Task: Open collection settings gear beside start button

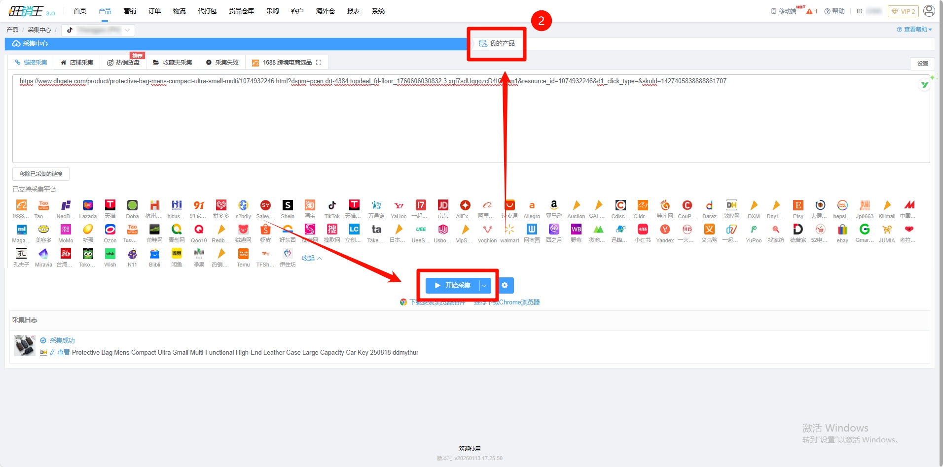Action: (505, 285)
